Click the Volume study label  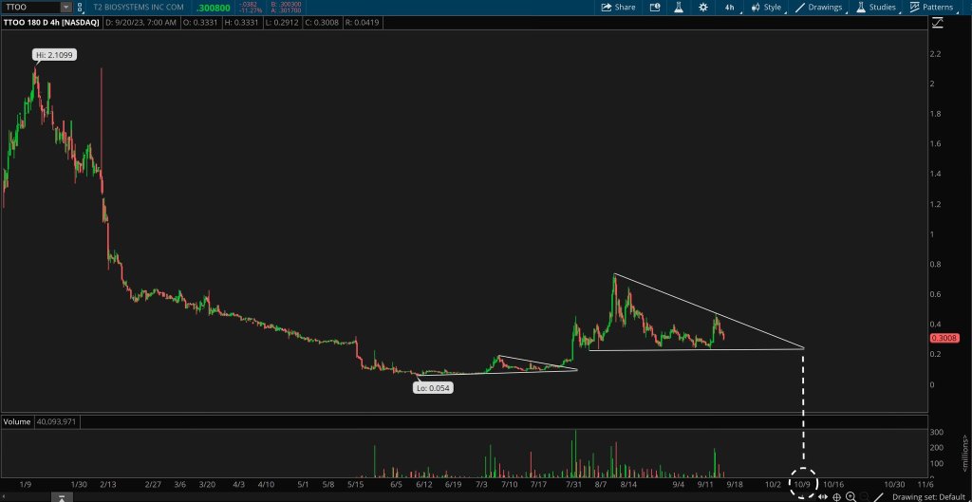click(x=17, y=421)
